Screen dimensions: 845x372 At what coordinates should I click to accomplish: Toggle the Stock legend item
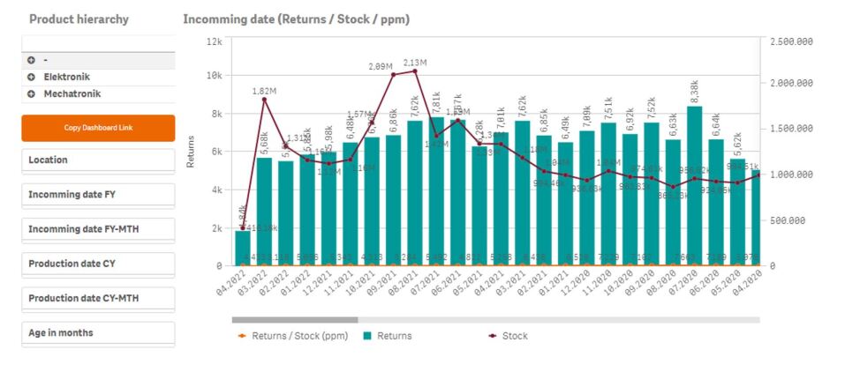pos(508,336)
